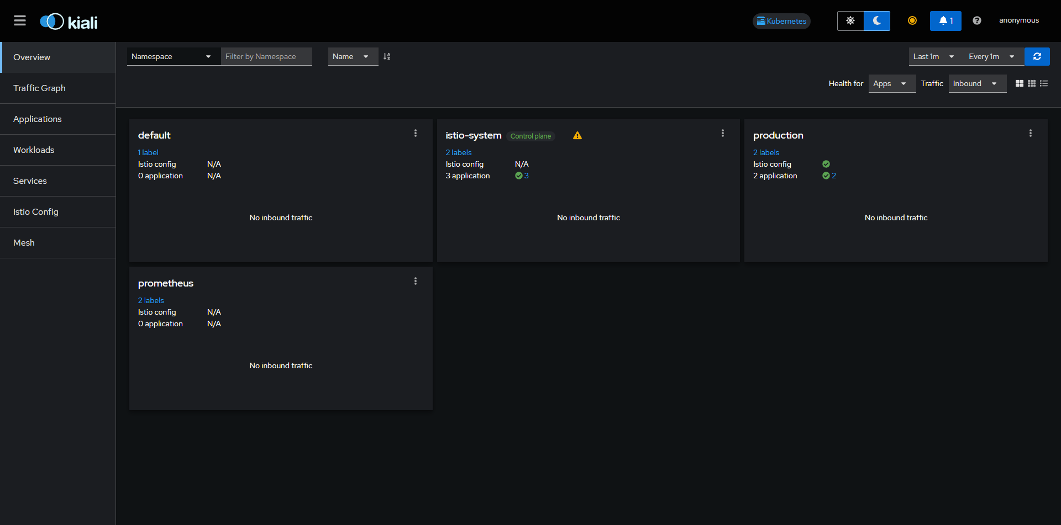Open the Last 1m duration selector
This screenshot has height=525, width=1061.
coord(933,56)
